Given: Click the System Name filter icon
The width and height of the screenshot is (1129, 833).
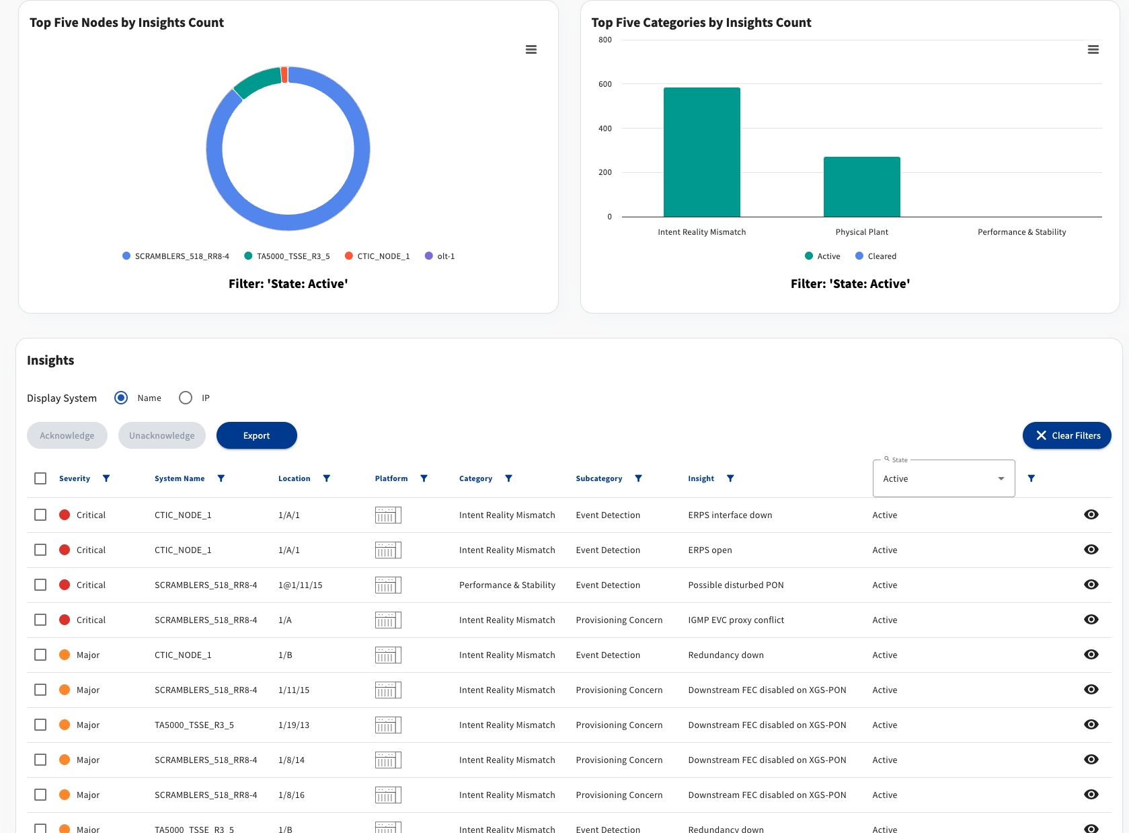Looking at the screenshot, I should [x=221, y=478].
